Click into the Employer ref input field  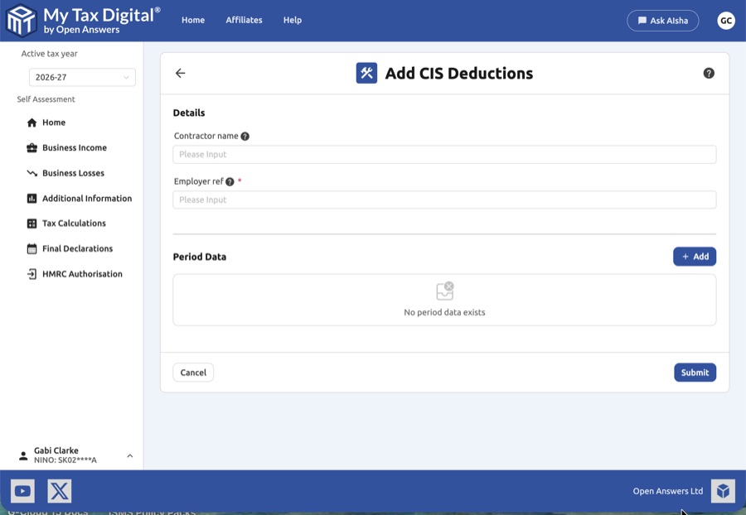[x=444, y=200]
